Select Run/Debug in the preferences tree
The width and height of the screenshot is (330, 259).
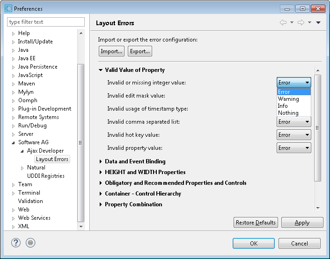(32, 126)
